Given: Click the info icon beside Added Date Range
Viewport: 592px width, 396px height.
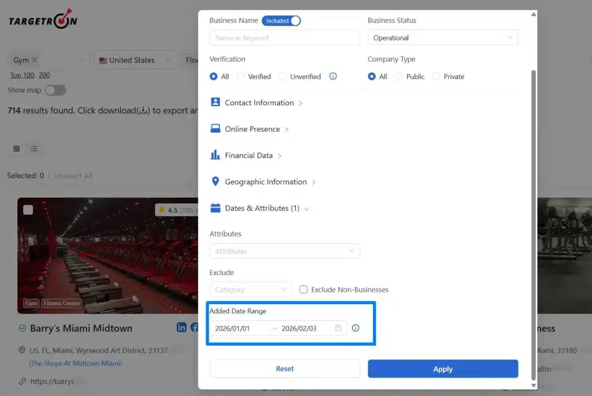Looking at the screenshot, I should tap(356, 327).
